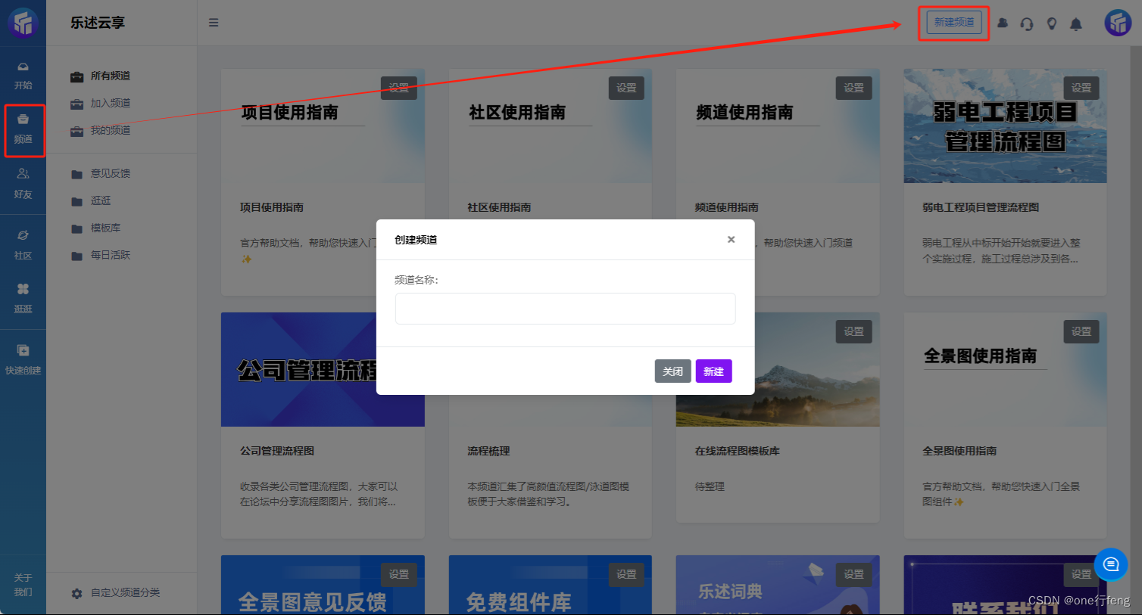Click the 乐述云享 header title
1142x615 pixels.
[x=98, y=23]
